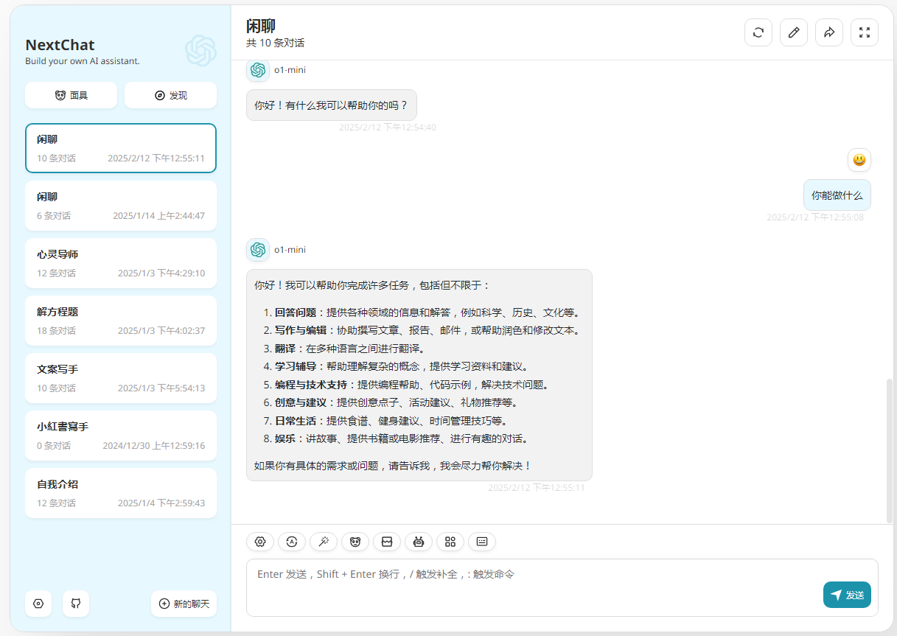The height and width of the screenshot is (636, 897).
Task: Click the 面具 button in the sidebar
Action: [x=71, y=95]
